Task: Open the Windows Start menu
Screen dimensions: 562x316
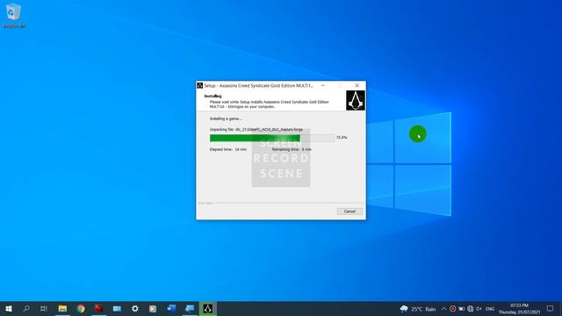Action: coord(9,308)
